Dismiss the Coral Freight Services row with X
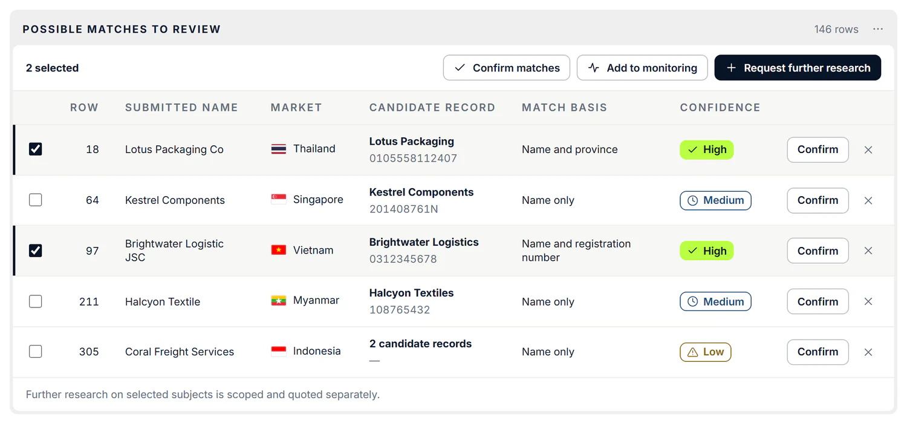 (x=868, y=352)
